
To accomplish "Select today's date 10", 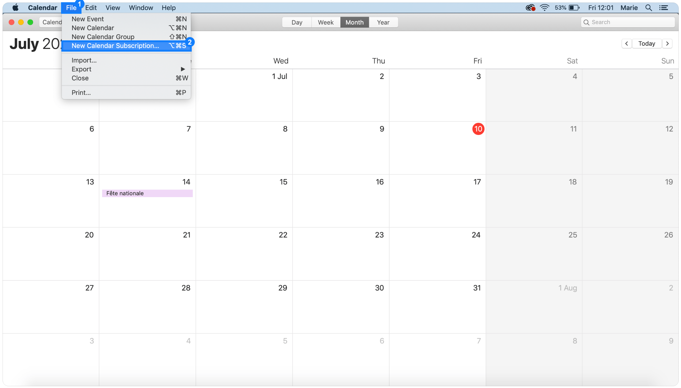I will [478, 129].
